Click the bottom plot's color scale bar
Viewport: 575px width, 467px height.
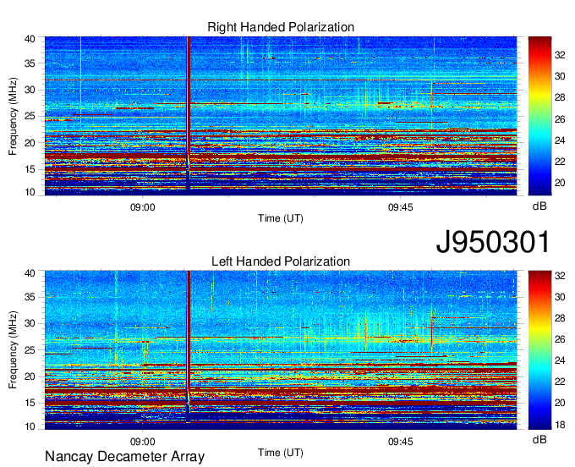tap(539, 350)
